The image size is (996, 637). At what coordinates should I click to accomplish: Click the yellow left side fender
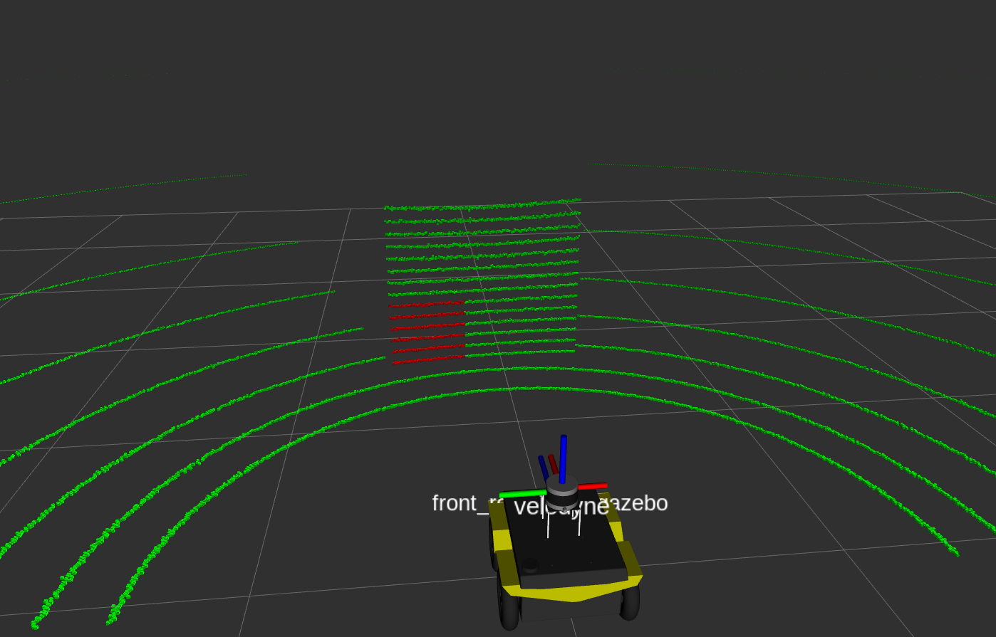pyautogui.click(x=503, y=542)
